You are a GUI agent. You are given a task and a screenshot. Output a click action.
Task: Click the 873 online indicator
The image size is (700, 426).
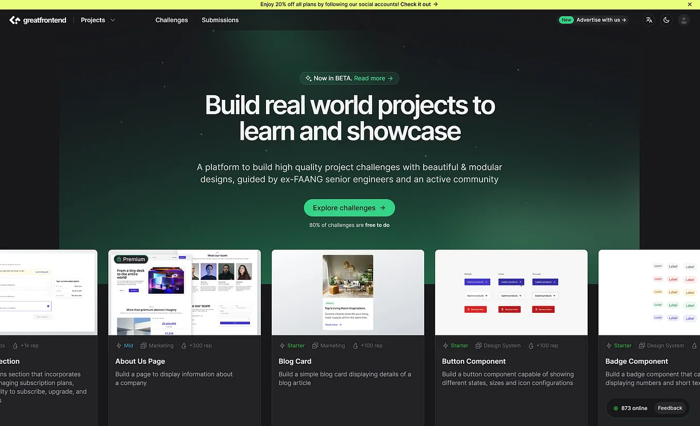630,408
